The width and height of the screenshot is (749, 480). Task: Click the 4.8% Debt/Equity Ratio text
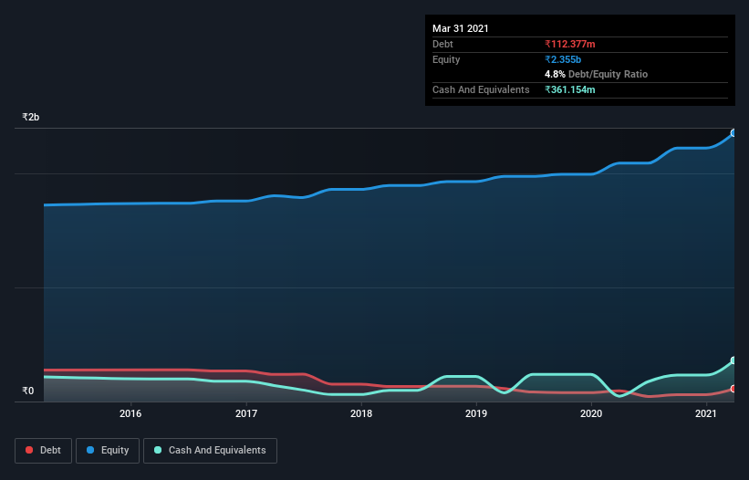596,75
